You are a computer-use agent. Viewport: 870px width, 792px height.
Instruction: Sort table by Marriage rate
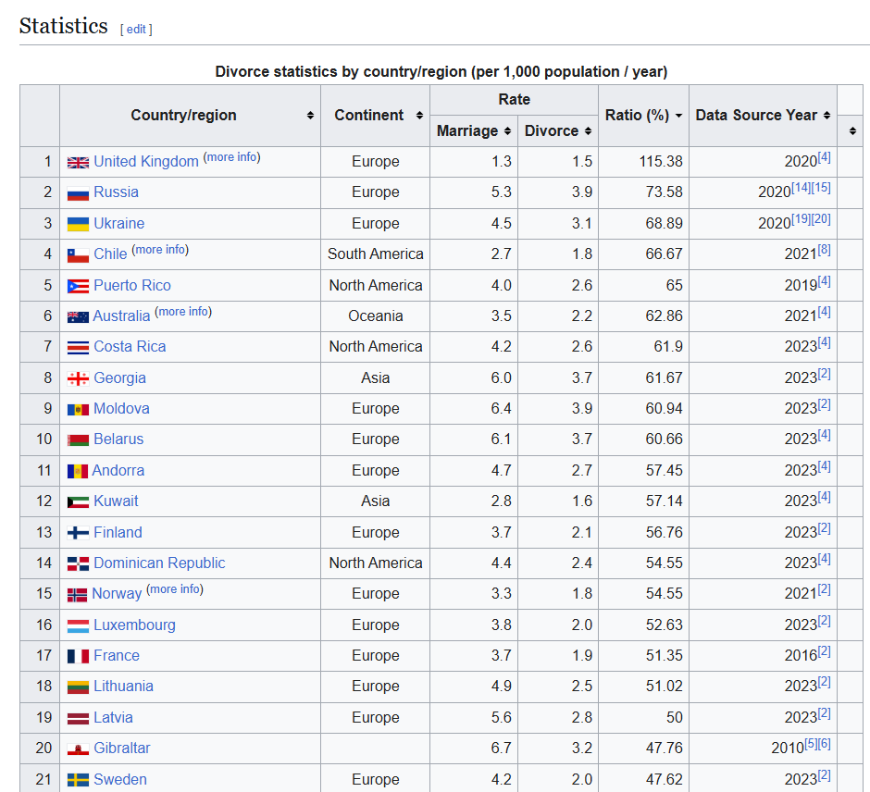507,130
